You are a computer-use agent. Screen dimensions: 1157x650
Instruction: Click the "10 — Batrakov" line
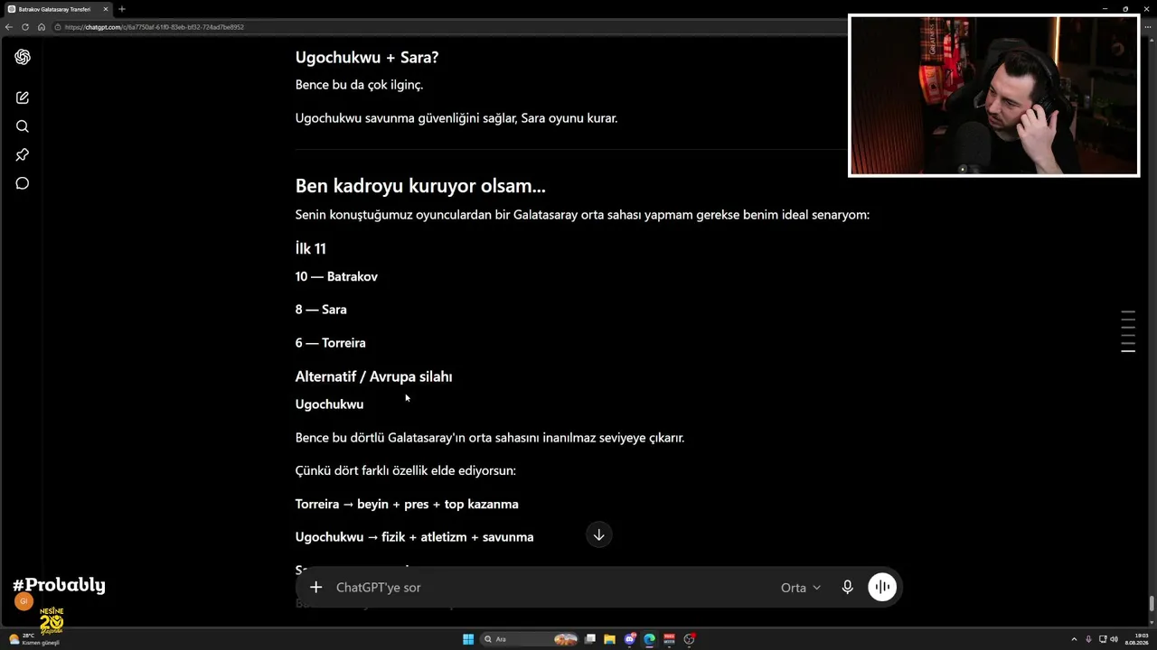336,276
